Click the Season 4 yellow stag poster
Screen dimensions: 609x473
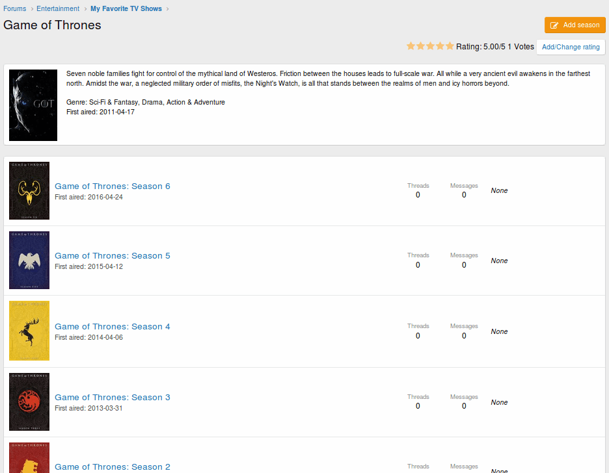(29, 331)
